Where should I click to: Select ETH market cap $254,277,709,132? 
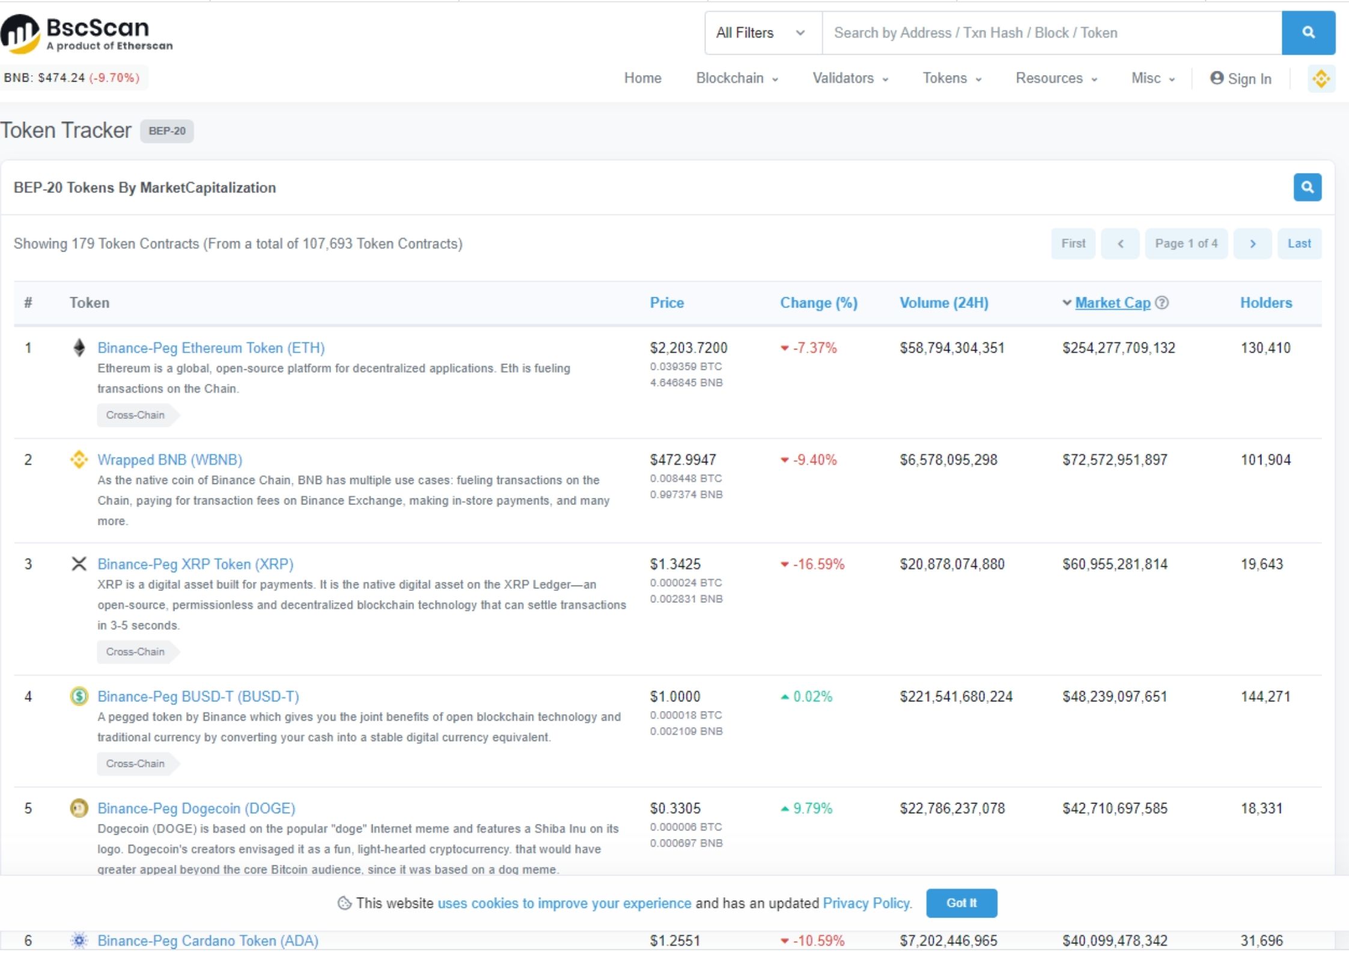[1118, 348]
